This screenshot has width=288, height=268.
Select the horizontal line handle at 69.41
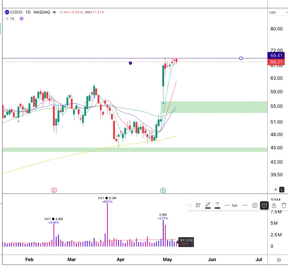coord(241,58)
